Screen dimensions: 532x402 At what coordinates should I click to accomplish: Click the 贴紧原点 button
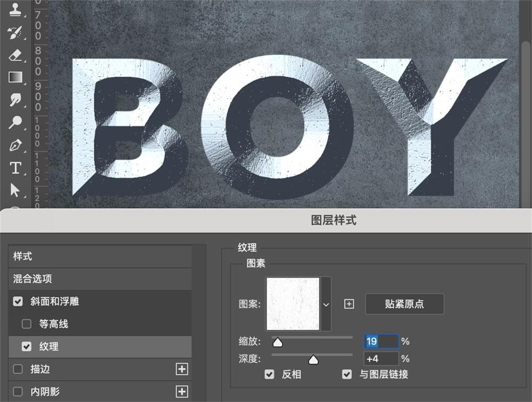point(404,304)
